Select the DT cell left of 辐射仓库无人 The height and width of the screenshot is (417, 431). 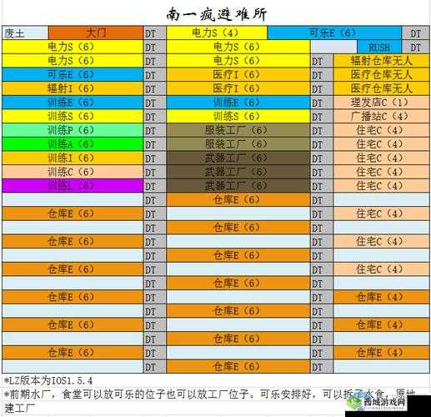(322, 61)
